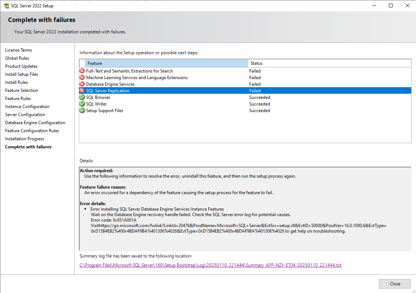Click the Database Engine Configuration step
Image resolution: width=416 pixels, height=293 pixels.
click(x=35, y=123)
